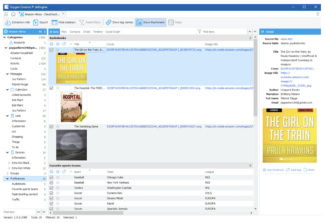Viewport: 325px width, 223px height.
Task: Toggle Show tag names
Action: (x=119, y=22)
